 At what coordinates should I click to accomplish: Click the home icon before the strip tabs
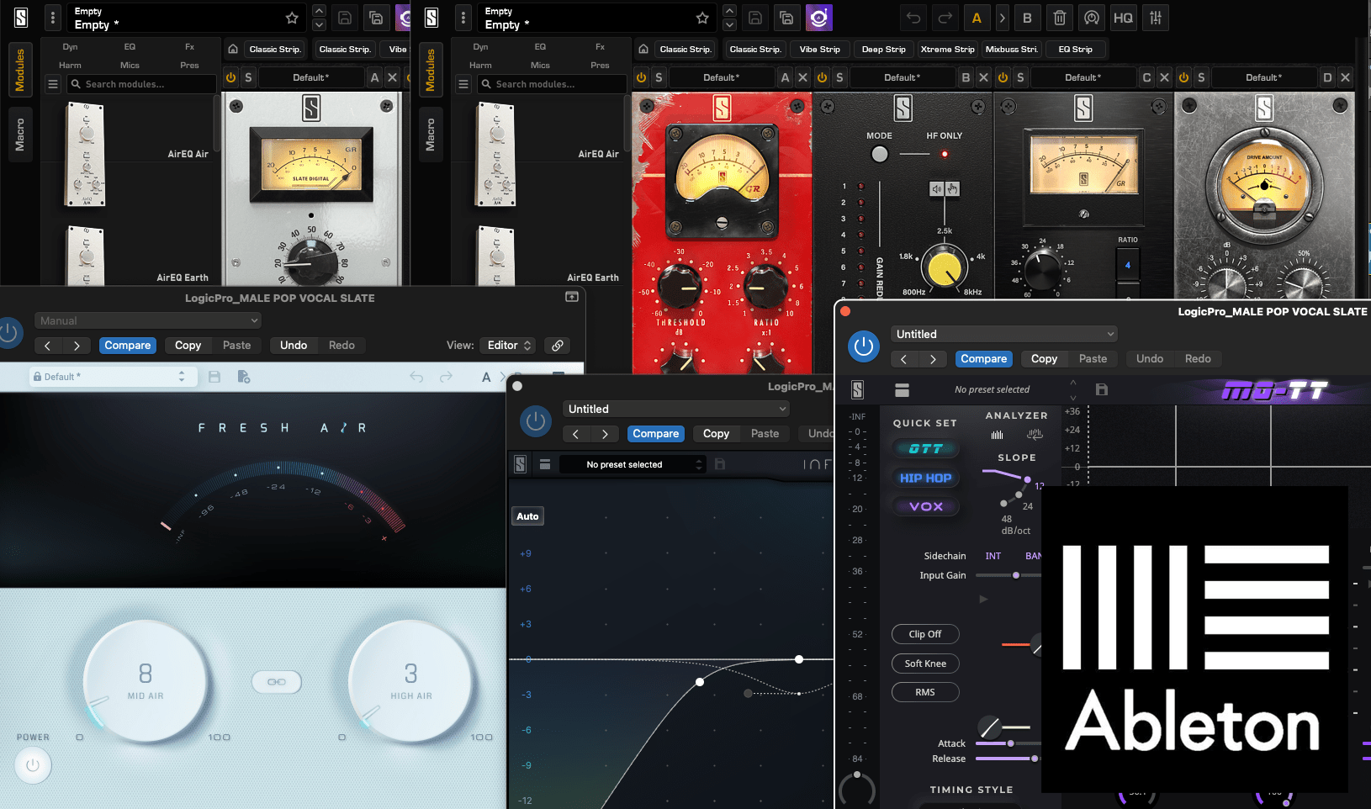pos(643,49)
